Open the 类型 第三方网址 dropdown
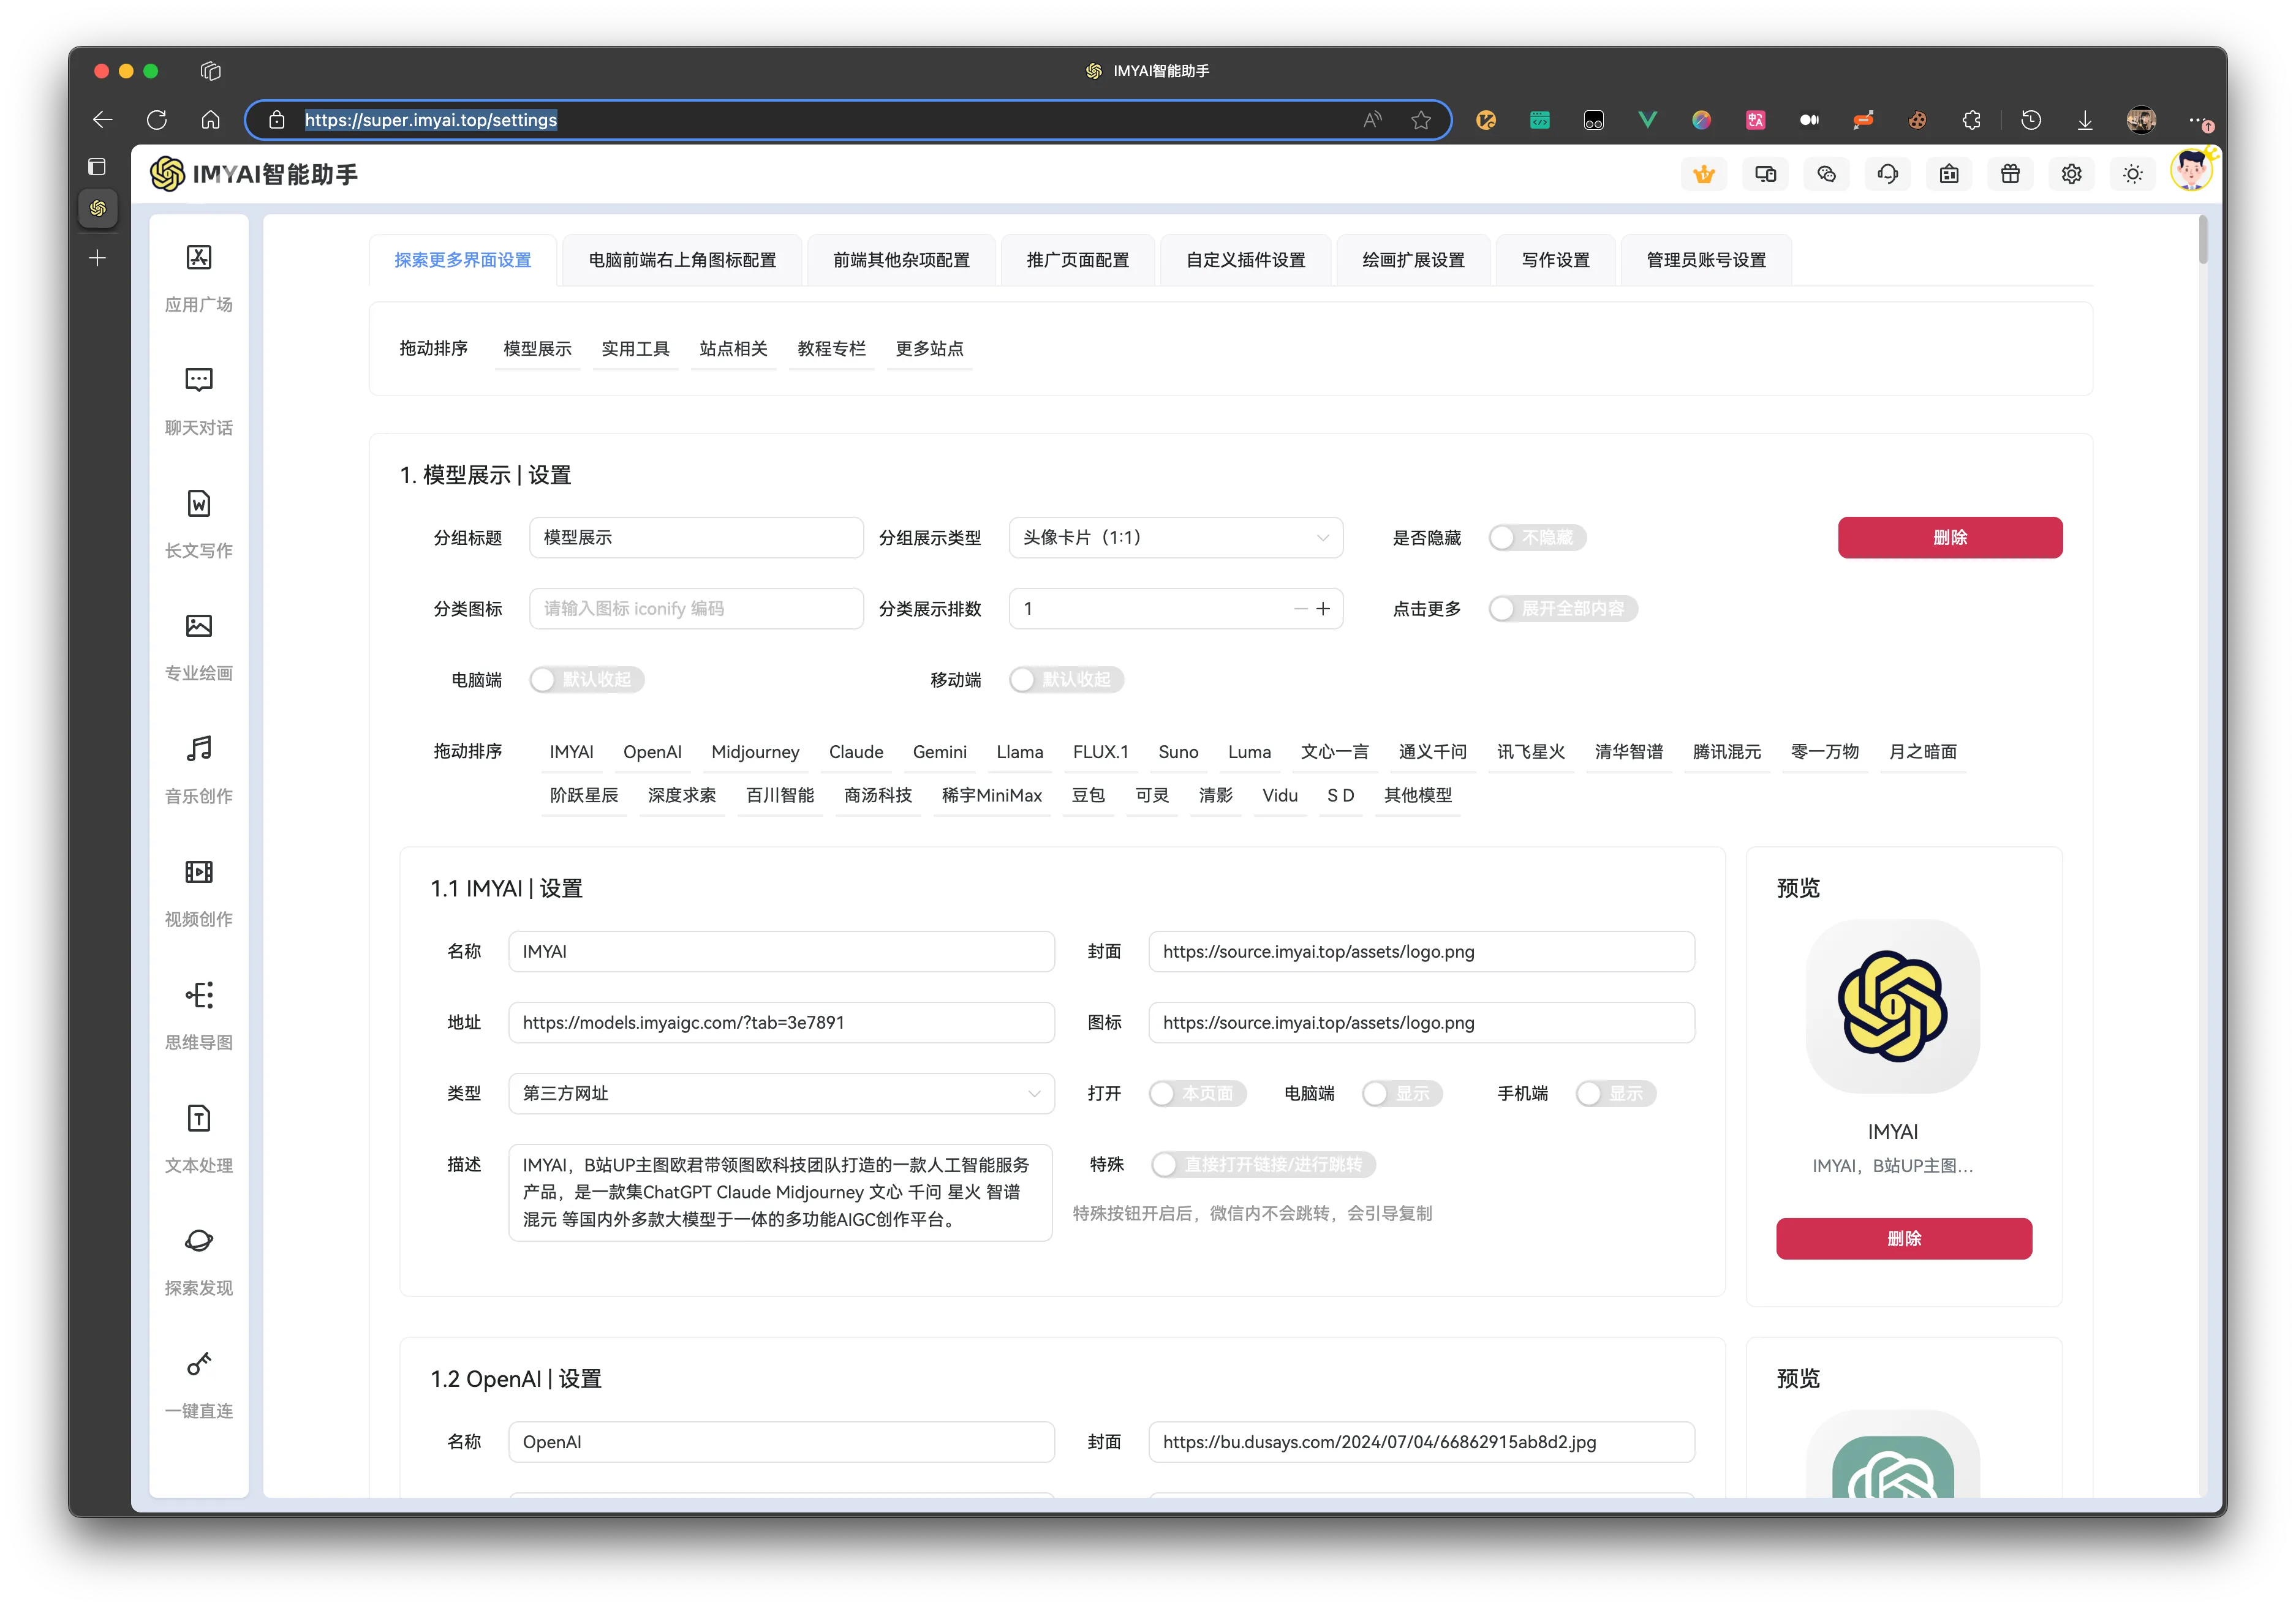The image size is (2296, 1608). point(781,1093)
